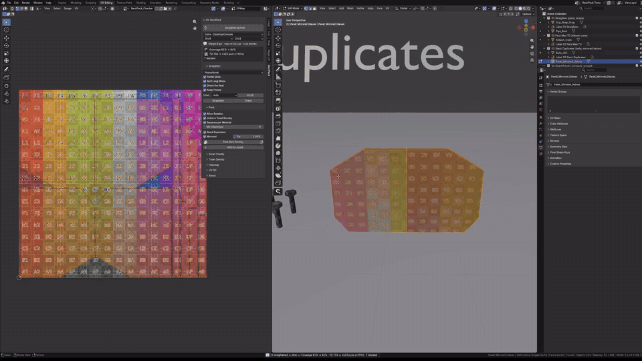Expand the Texel Density section
This screenshot has height=361, width=642.
click(216, 159)
